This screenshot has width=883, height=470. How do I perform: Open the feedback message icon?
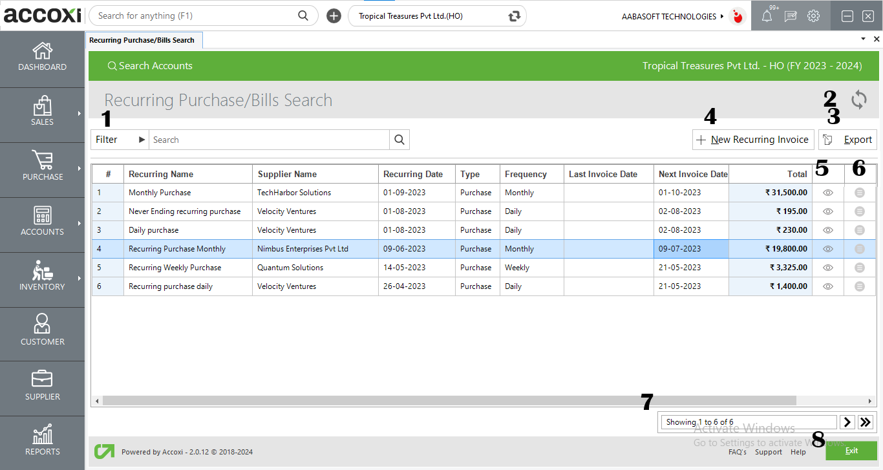[790, 16]
